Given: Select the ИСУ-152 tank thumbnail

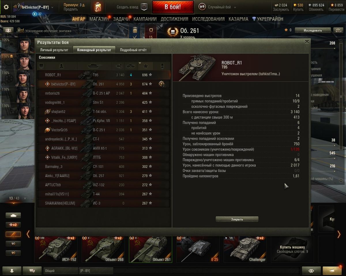Looking at the screenshot, I should (56, 249).
